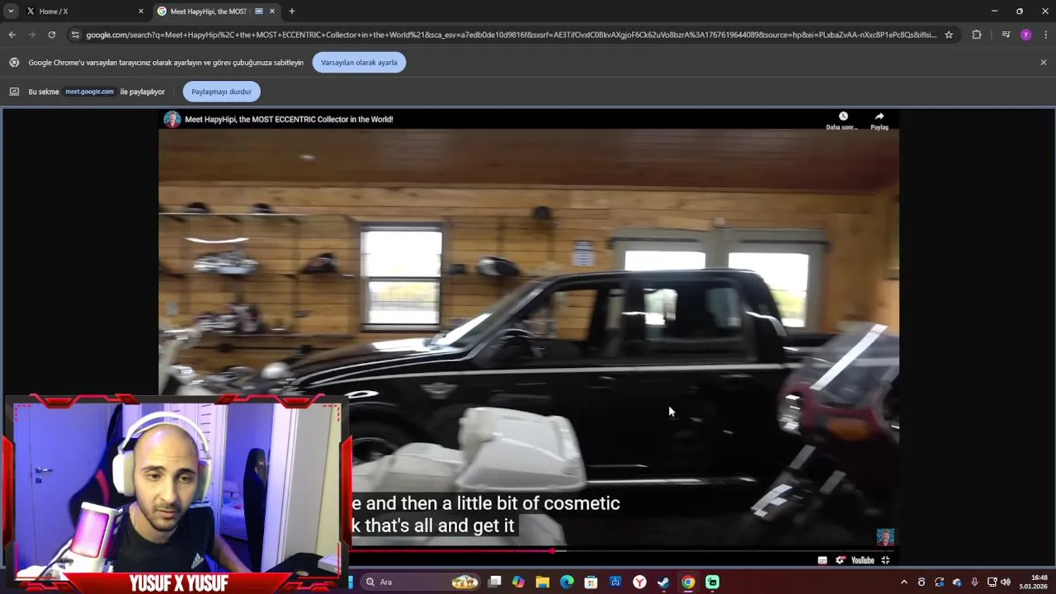This screenshot has width=1056, height=594.
Task: Open the green Streamlabs taskbar app
Action: click(x=712, y=582)
